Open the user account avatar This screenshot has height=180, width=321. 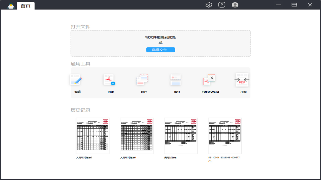[235, 4]
